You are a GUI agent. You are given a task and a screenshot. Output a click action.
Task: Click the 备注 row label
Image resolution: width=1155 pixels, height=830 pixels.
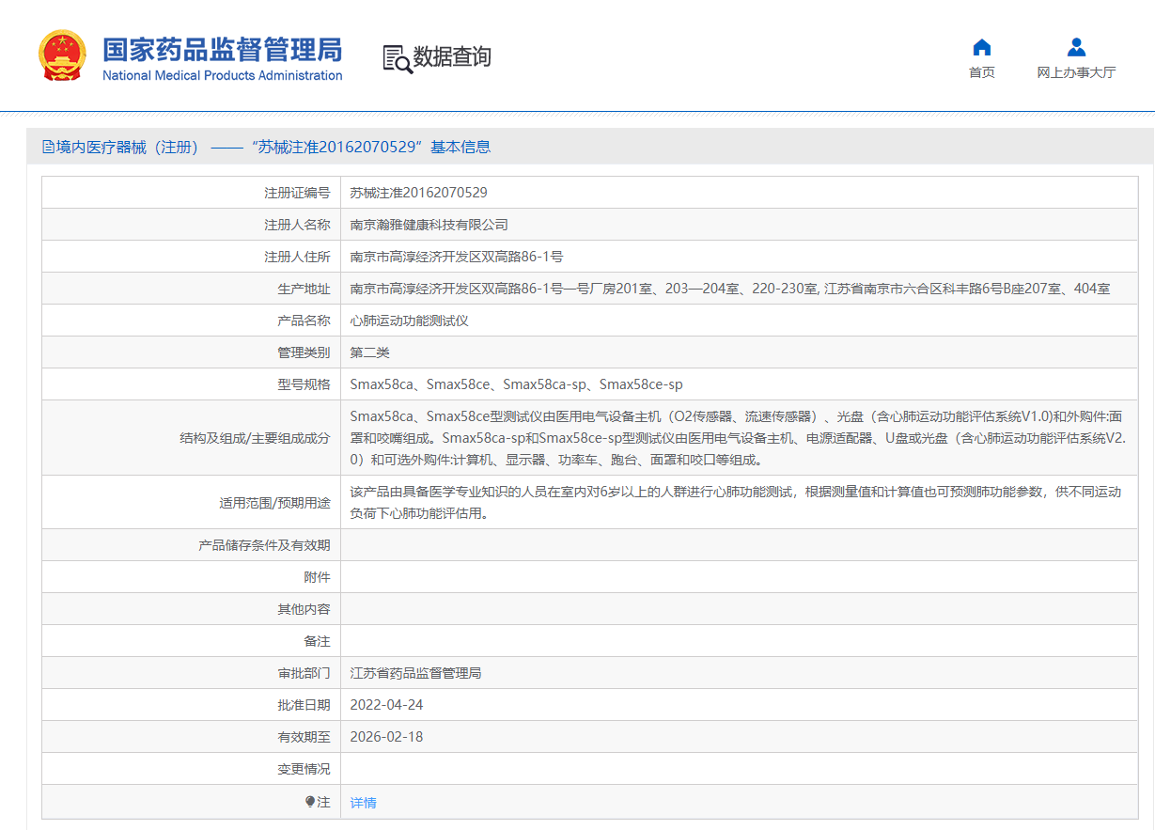[317, 641]
